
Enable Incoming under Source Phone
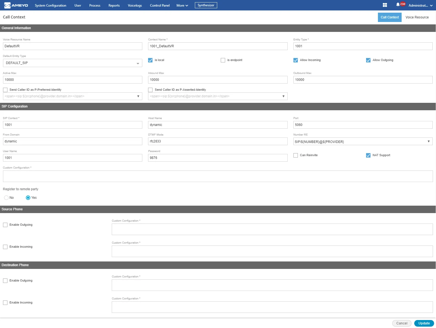click(x=5, y=247)
